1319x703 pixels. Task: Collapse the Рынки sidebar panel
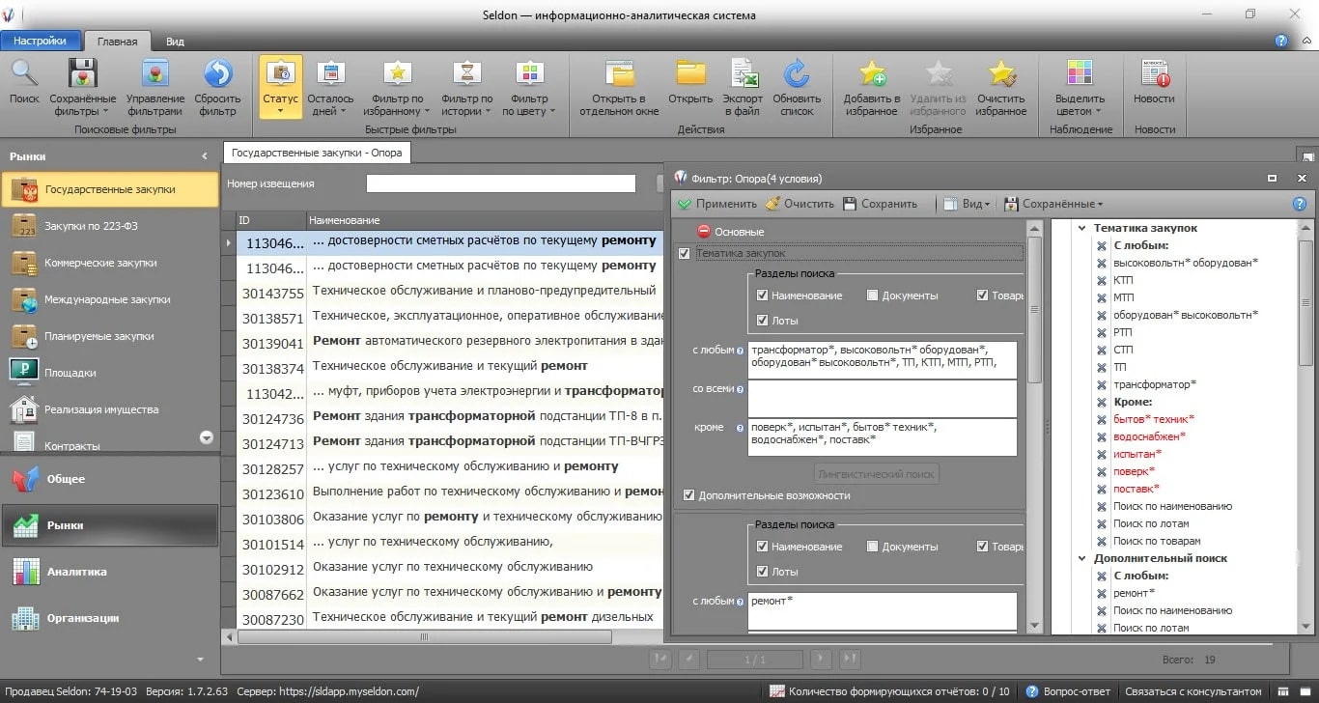point(204,155)
